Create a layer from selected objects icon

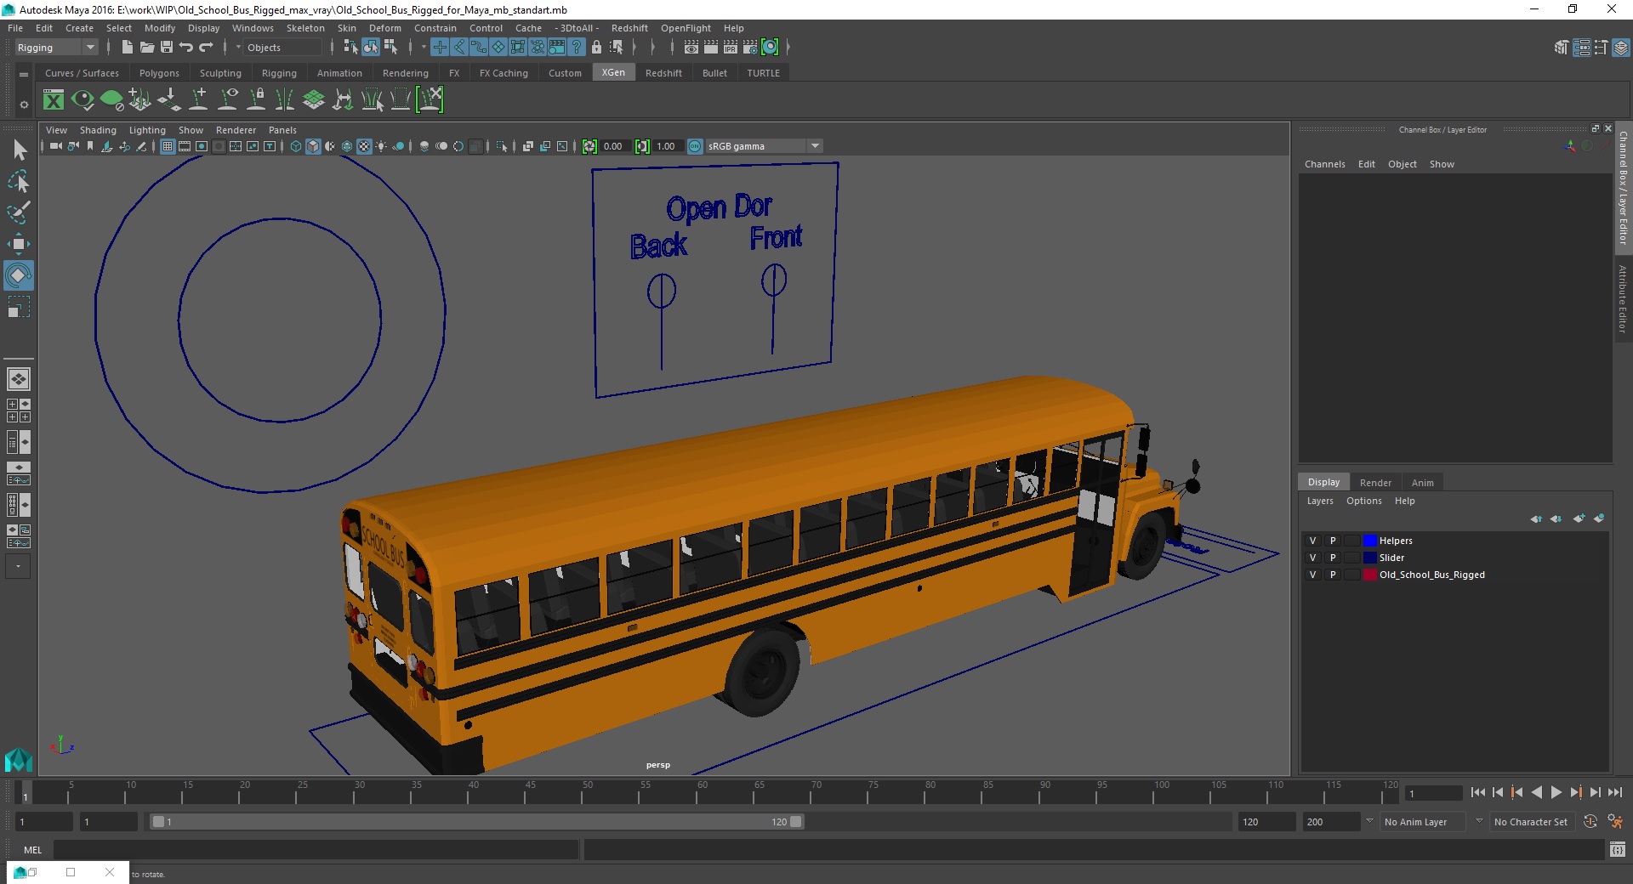click(x=1599, y=518)
